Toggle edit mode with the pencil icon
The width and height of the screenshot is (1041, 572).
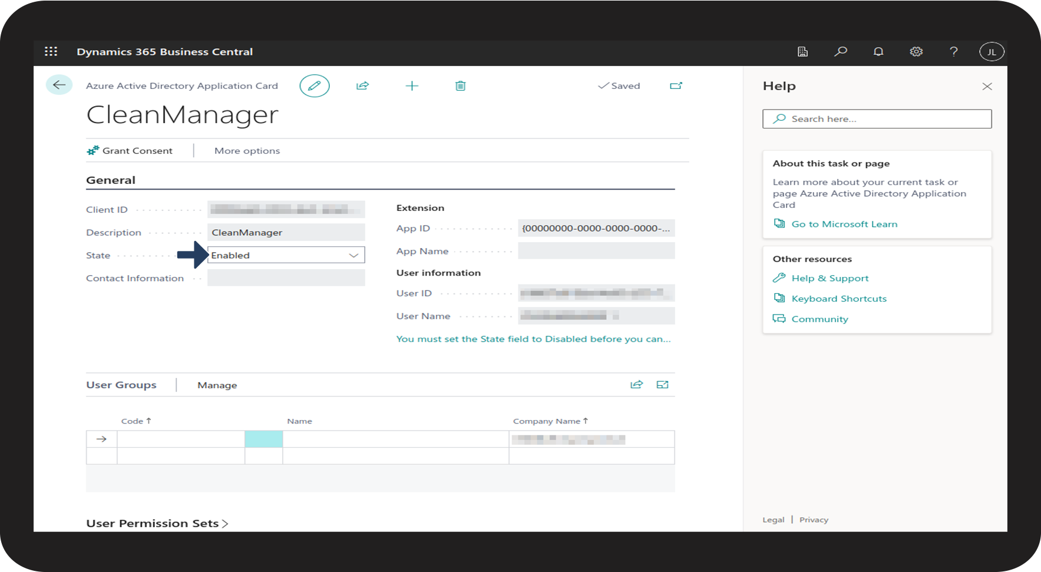click(x=315, y=86)
